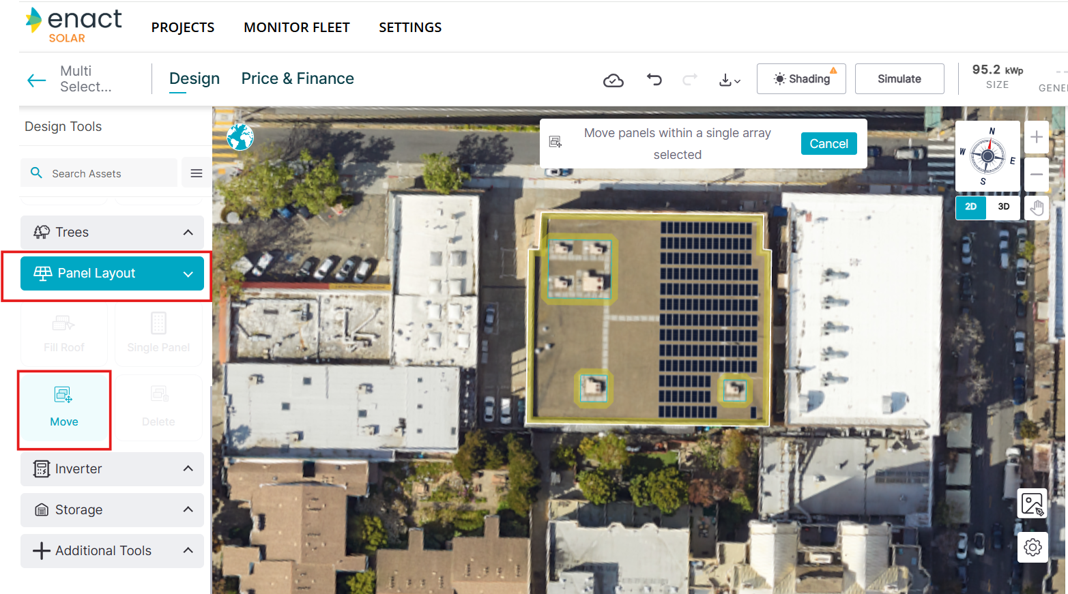The height and width of the screenshot is (594, 1068).
Task: Open the download options dropdown
Action: (x=729, y=80)
